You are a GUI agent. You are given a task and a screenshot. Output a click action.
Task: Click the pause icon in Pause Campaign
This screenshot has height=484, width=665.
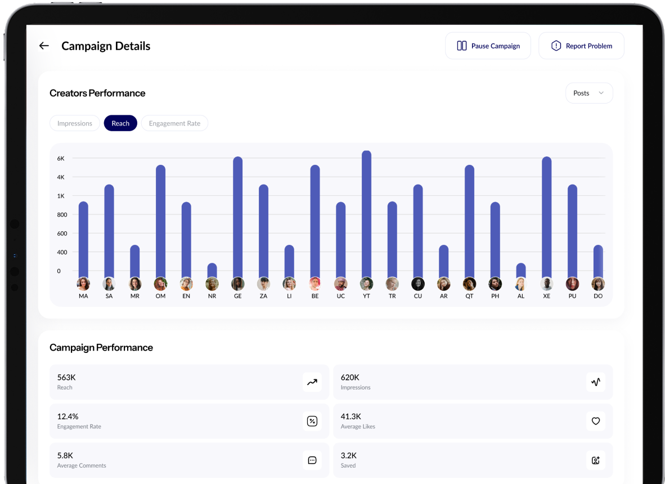(x=462, y=46)
